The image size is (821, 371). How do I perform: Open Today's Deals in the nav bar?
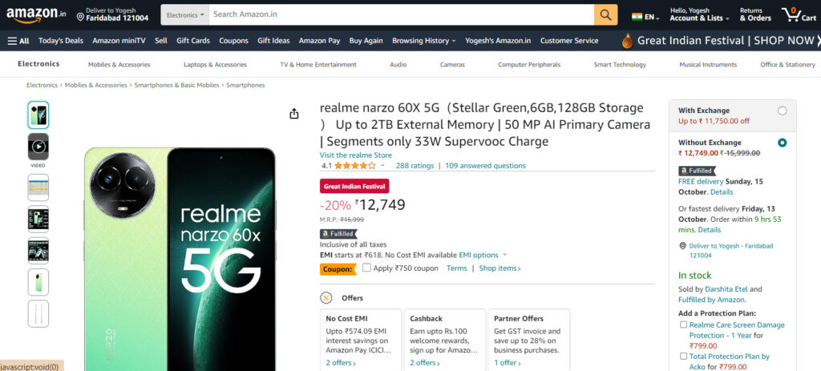point(61,41)
